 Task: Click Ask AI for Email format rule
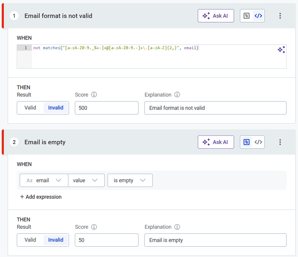pos(216,16)
